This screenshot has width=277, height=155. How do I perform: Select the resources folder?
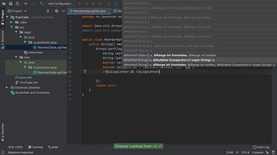(x=33, y=53)
